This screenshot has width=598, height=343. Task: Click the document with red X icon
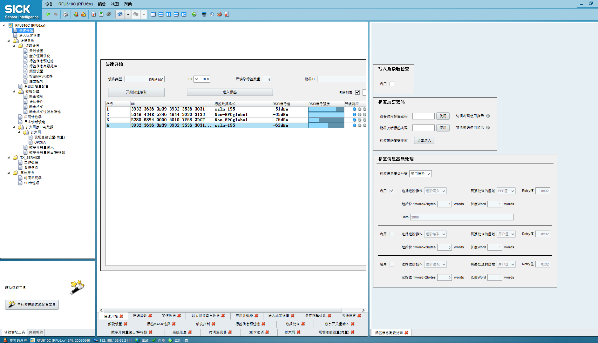227,14
